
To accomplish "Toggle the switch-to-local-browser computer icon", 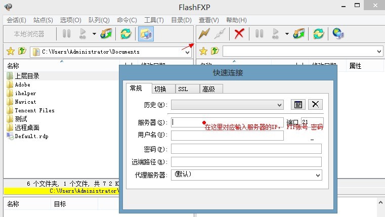I will (146, 34).
